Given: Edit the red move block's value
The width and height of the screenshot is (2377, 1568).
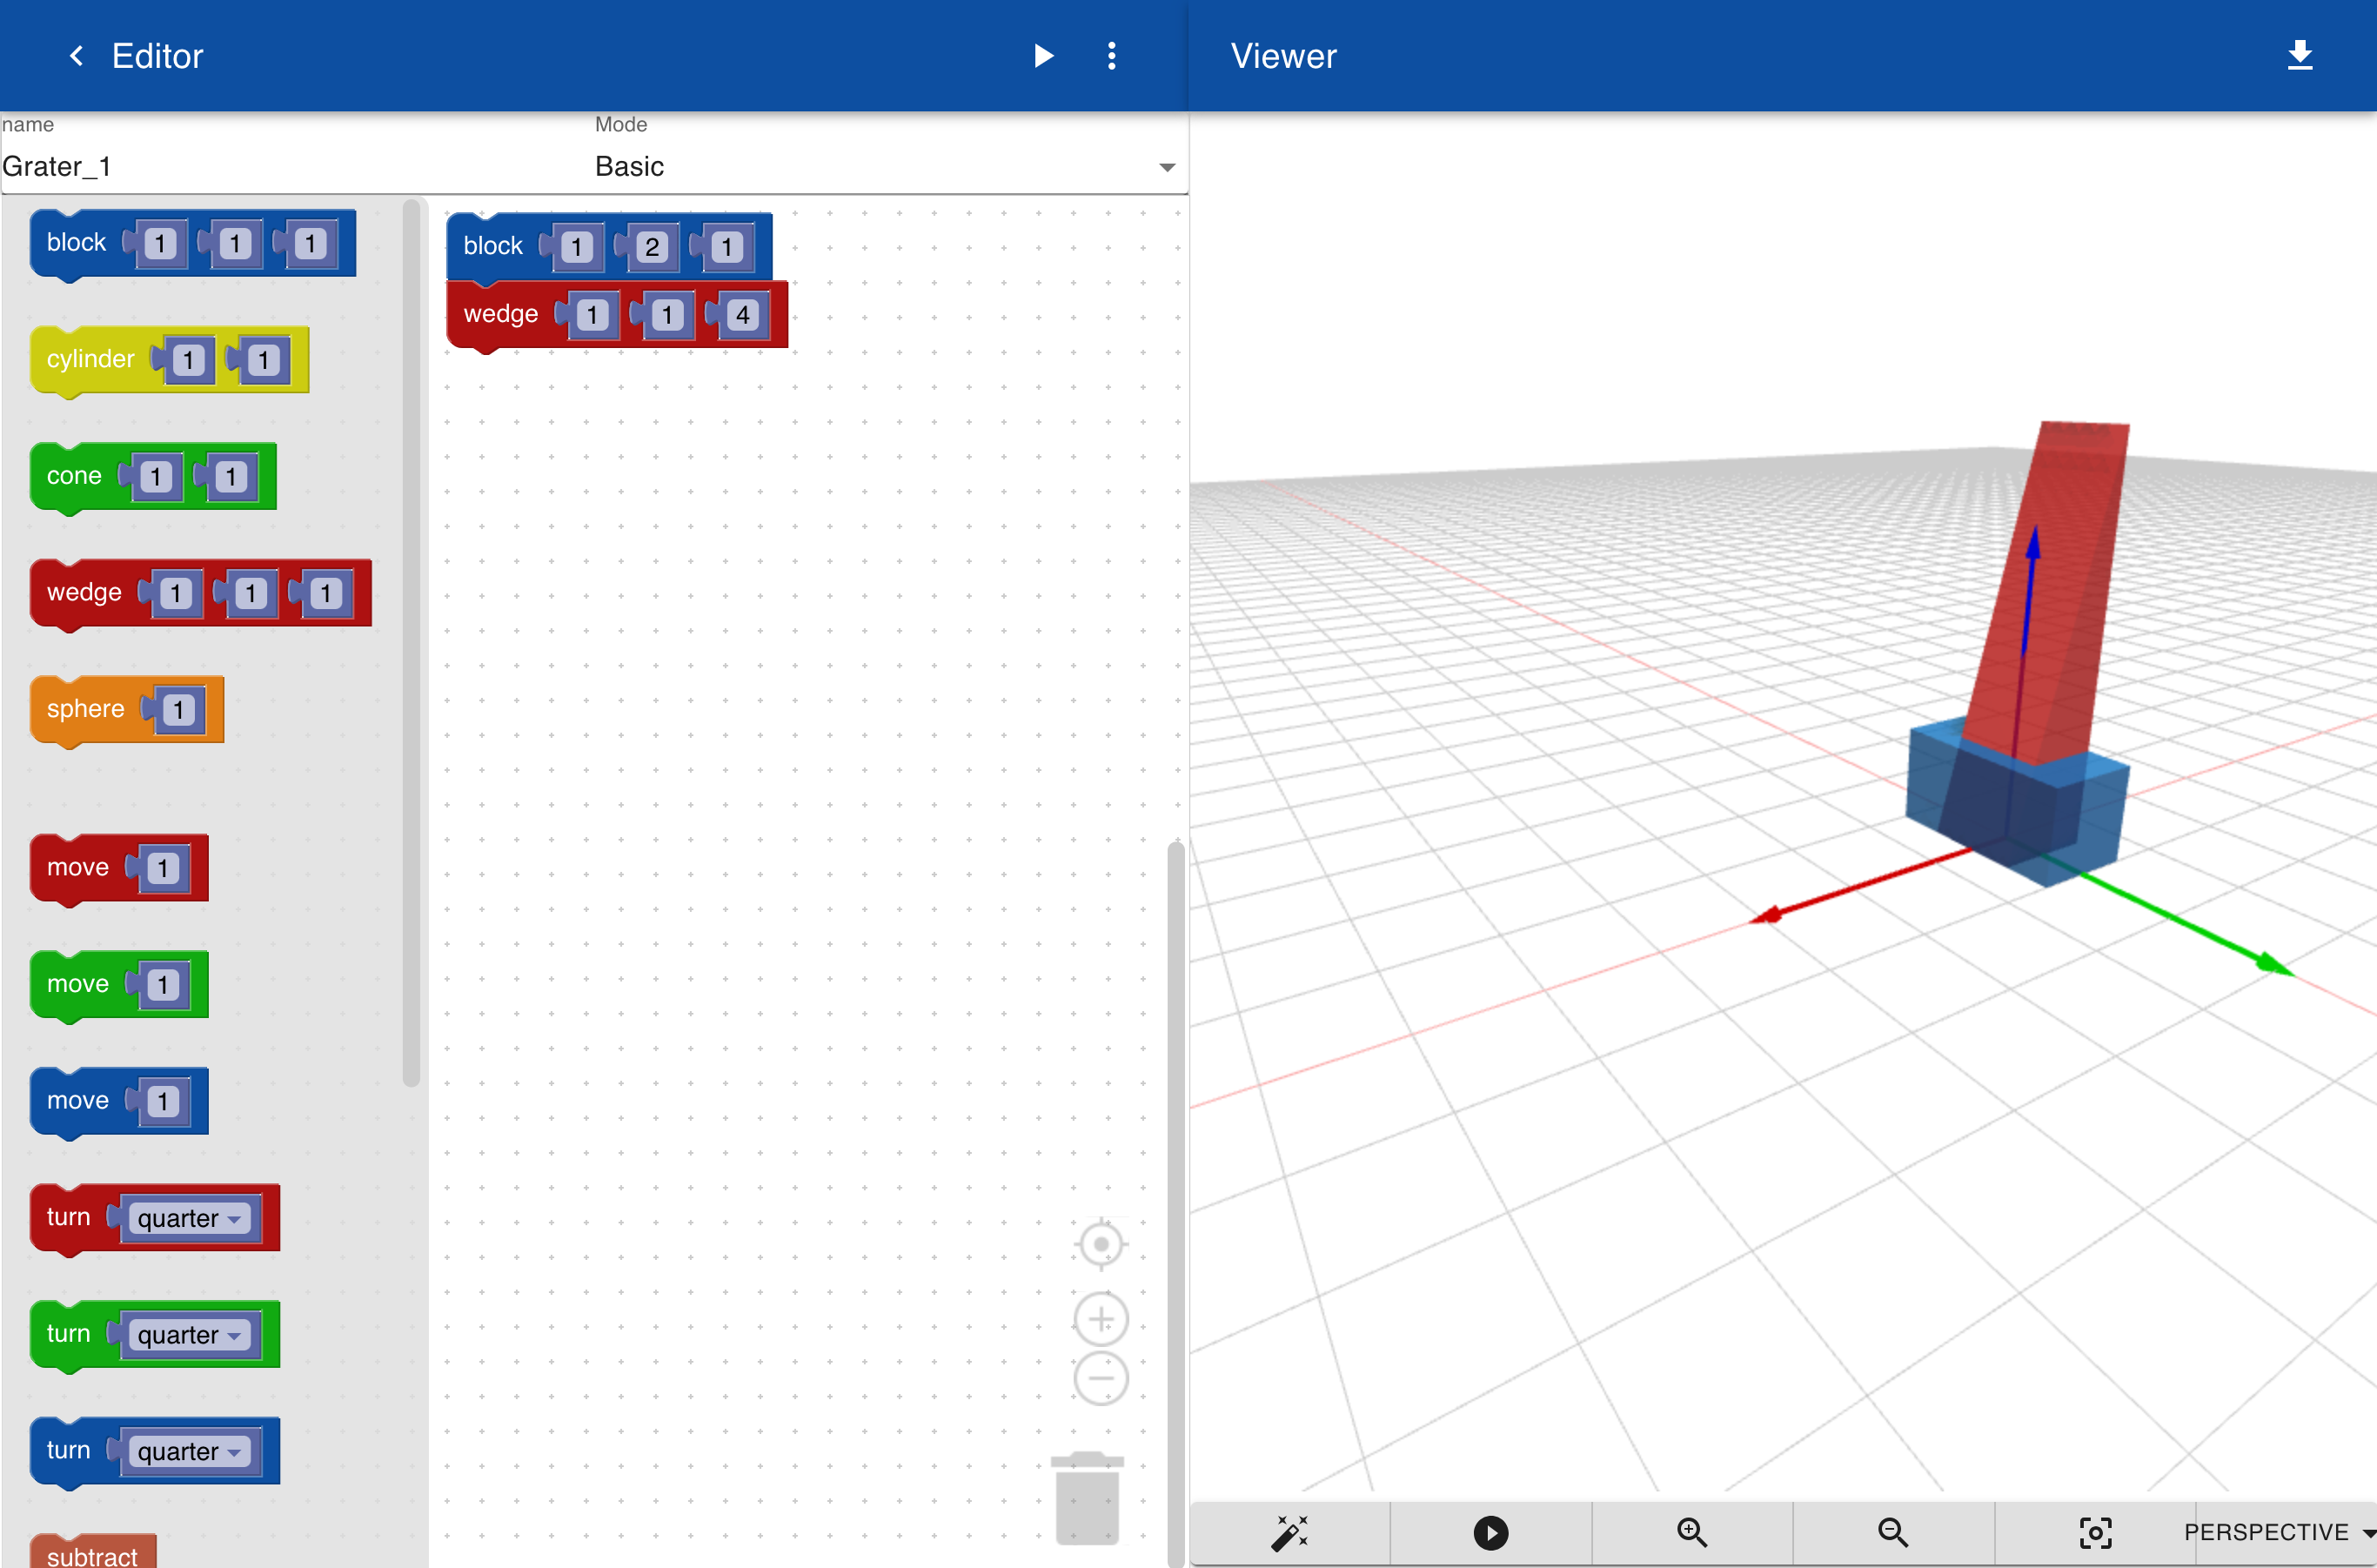Looking at the screenshot, I should tap(163, 868).
